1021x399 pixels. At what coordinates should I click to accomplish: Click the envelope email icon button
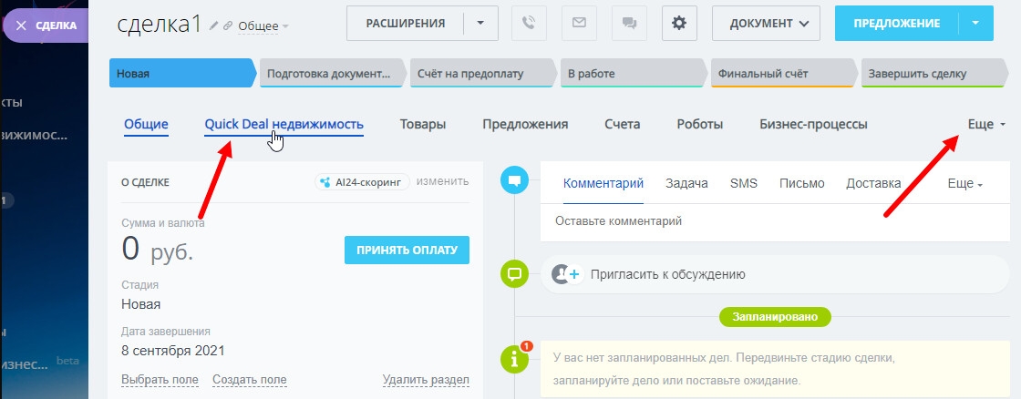579,23
